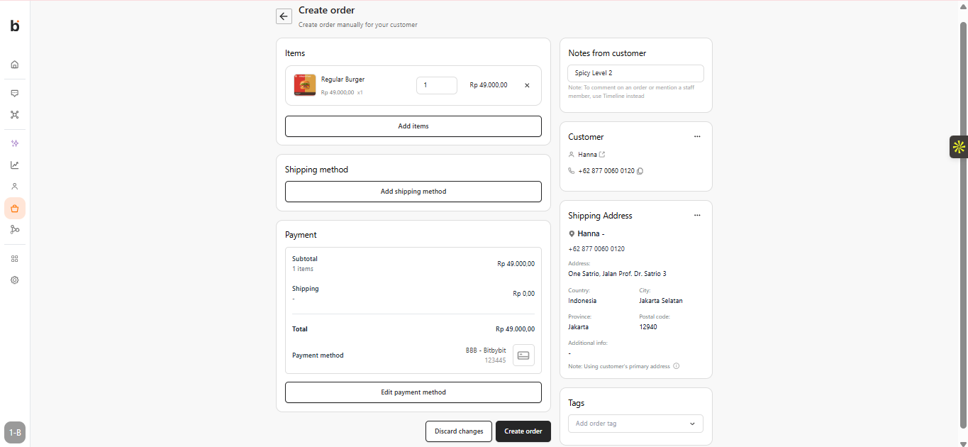Open the customers person sidebar icon
The height and width of the screenshot is (447, 968).
pos(14,187)
